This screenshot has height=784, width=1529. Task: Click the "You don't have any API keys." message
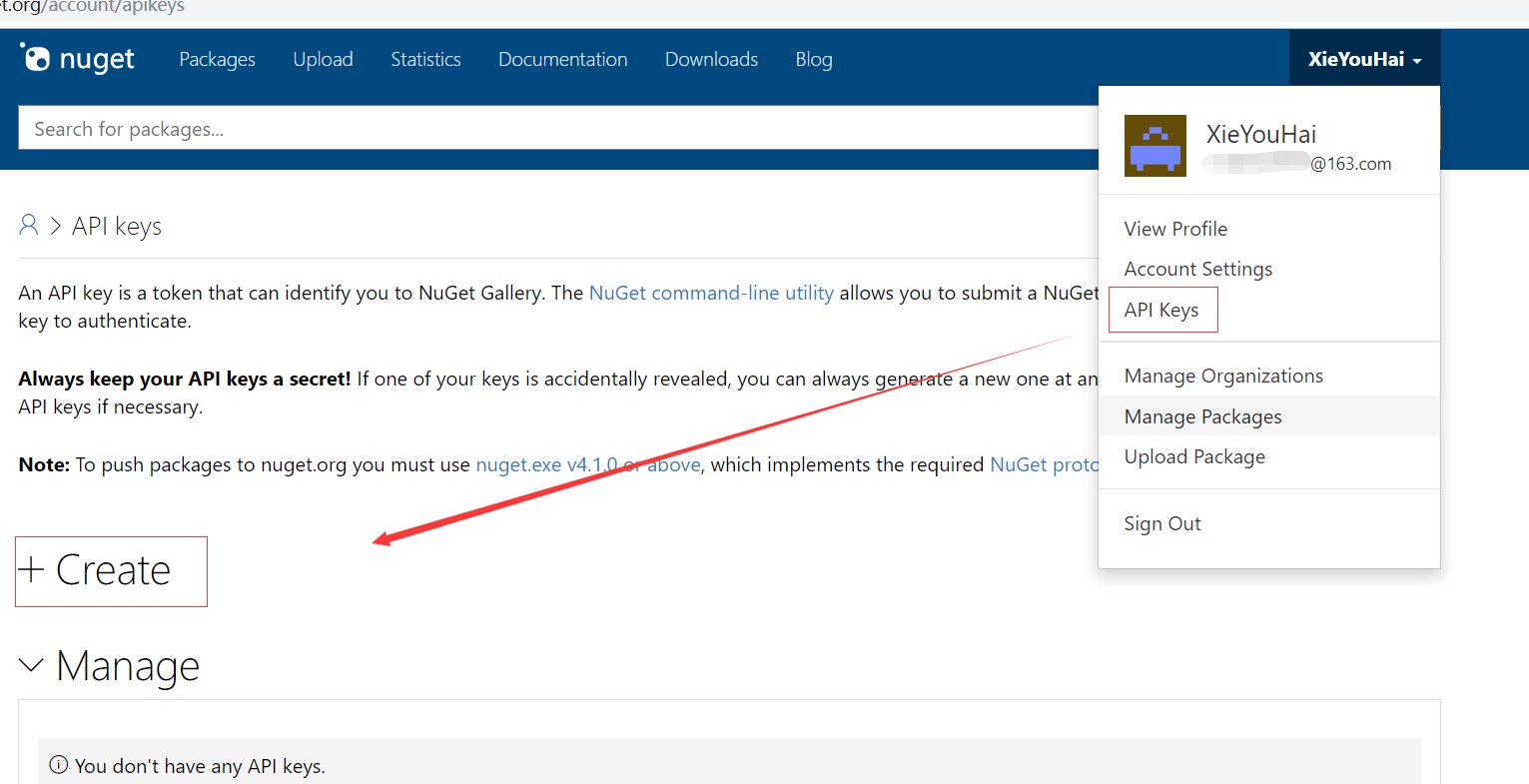(200, 766)
